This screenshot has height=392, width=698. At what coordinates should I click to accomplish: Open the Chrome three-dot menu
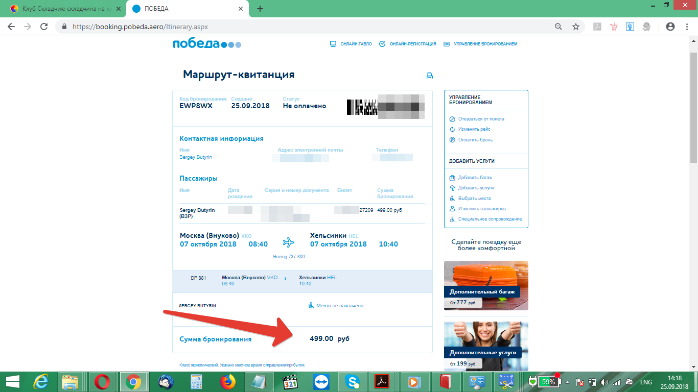pyautogui.click(x=687, y=27)
